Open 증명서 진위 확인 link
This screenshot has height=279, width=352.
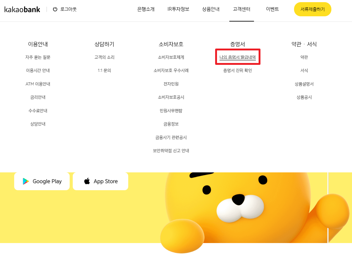tap(238, 70)
